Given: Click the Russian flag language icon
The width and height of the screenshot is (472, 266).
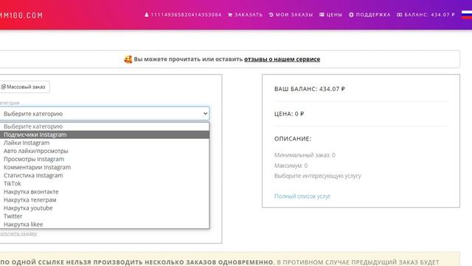Looking at the screenshot, I should pyautogui.click(x=467, y=15).
